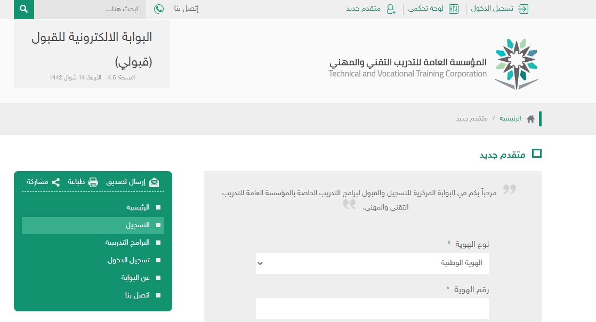The height and width of the screenshot is (322, 596).
Task: Click طباعة text link
Action: click(x=76, y=182)
